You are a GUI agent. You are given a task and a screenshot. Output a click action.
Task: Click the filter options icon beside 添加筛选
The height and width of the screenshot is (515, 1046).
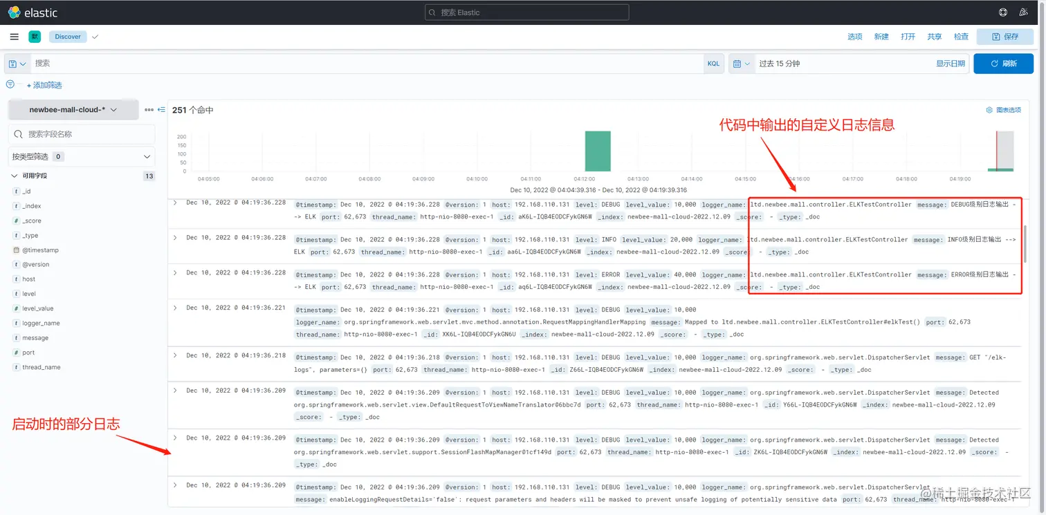point(10,84)
